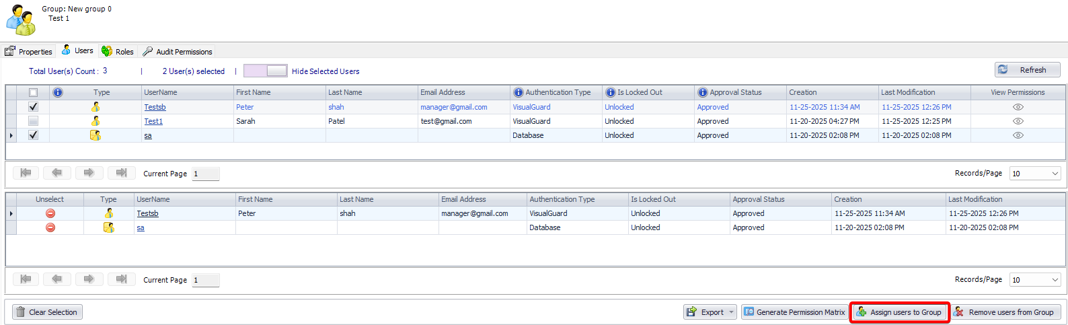
Task: Click the Is Locked Out info icon
Action: point(610,92)
